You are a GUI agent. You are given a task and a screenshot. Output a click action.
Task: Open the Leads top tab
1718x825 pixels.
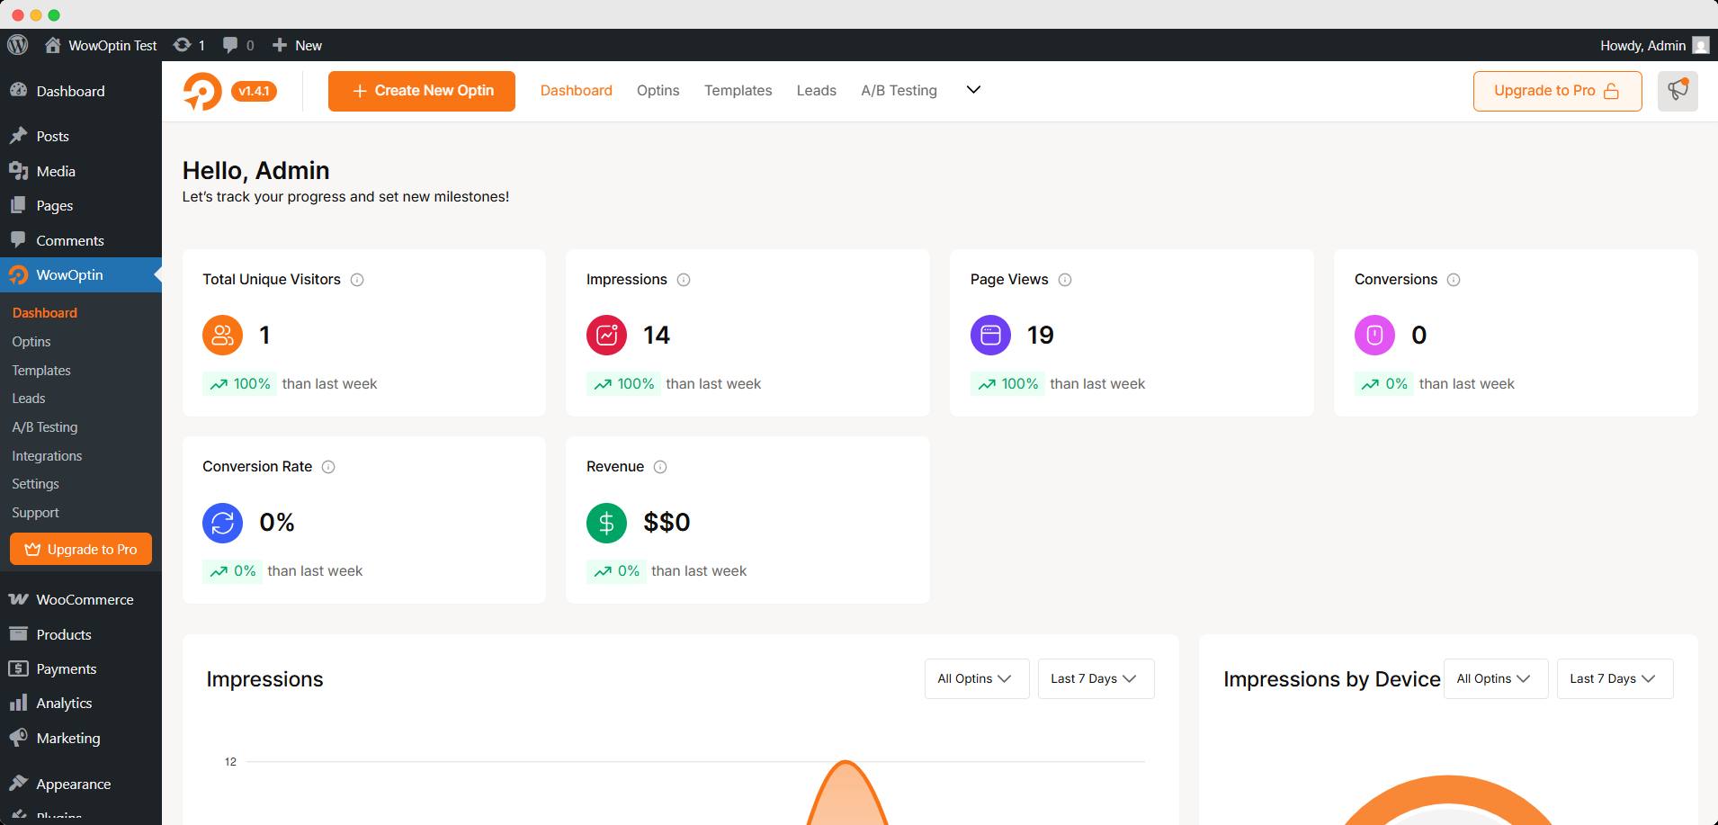click(816, 91)
